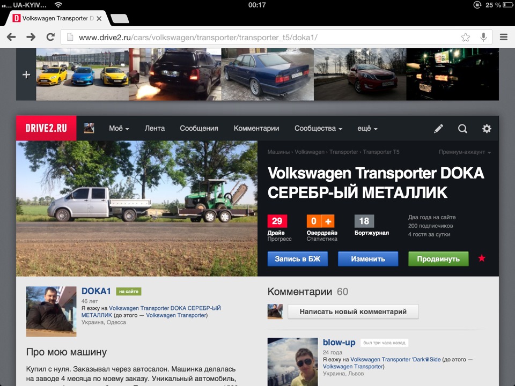Open the main Transporter truck photo
The width and height of the screenshot is (515, 386).
click(137, 209)
